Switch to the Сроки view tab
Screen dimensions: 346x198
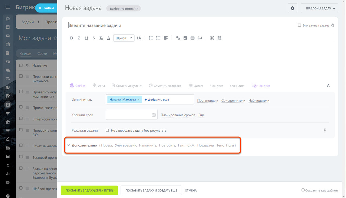42,54
